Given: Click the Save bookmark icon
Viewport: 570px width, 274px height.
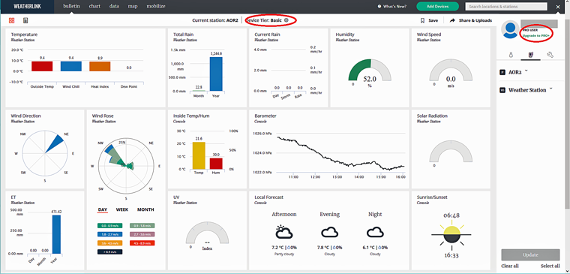Looking at the screenshot, I should (x=422, y=21).
